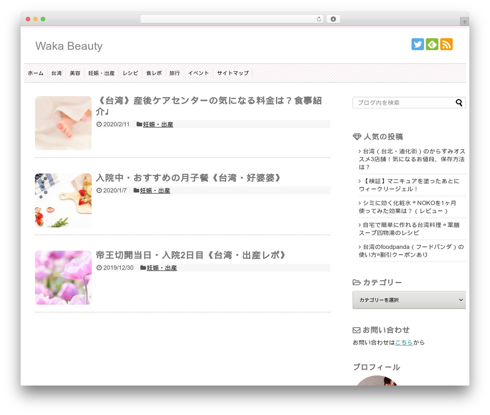
Task: Open the foodpanda 使い方 popular post
Action: pos(411,251)
